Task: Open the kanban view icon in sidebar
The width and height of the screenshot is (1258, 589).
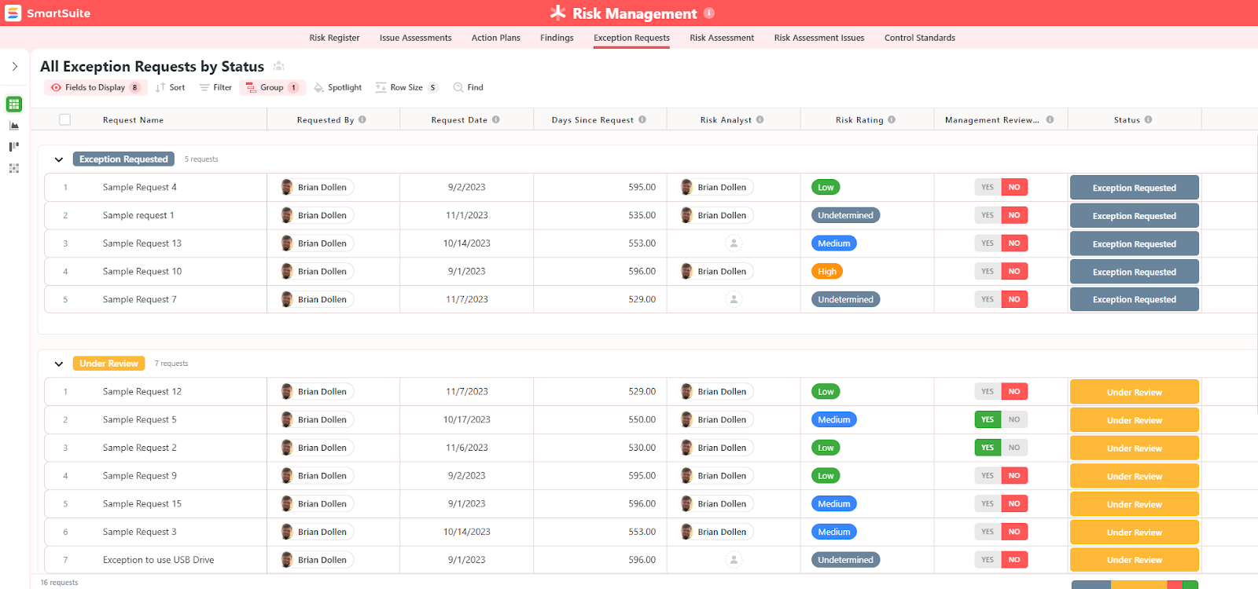Action: click(x=14, y=147)
